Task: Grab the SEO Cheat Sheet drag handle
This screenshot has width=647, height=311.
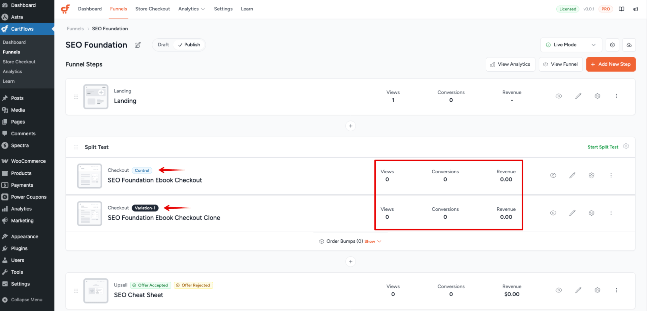Action: tap(76, 291)
